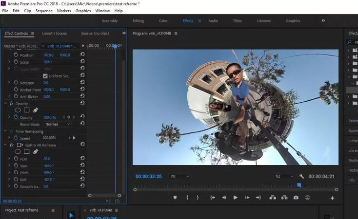Click the Toggle VR Video Display icon
358x219 pixels.
pyautogui.click(x=307, y=198)
